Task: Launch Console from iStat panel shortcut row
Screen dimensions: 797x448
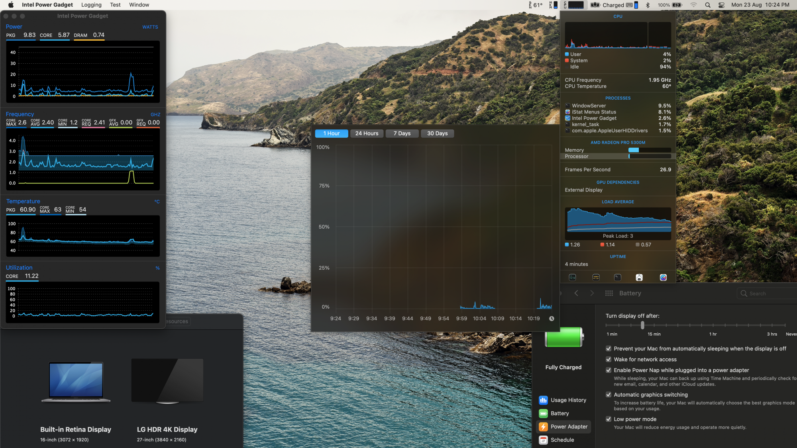Action: tap(596, 278)
